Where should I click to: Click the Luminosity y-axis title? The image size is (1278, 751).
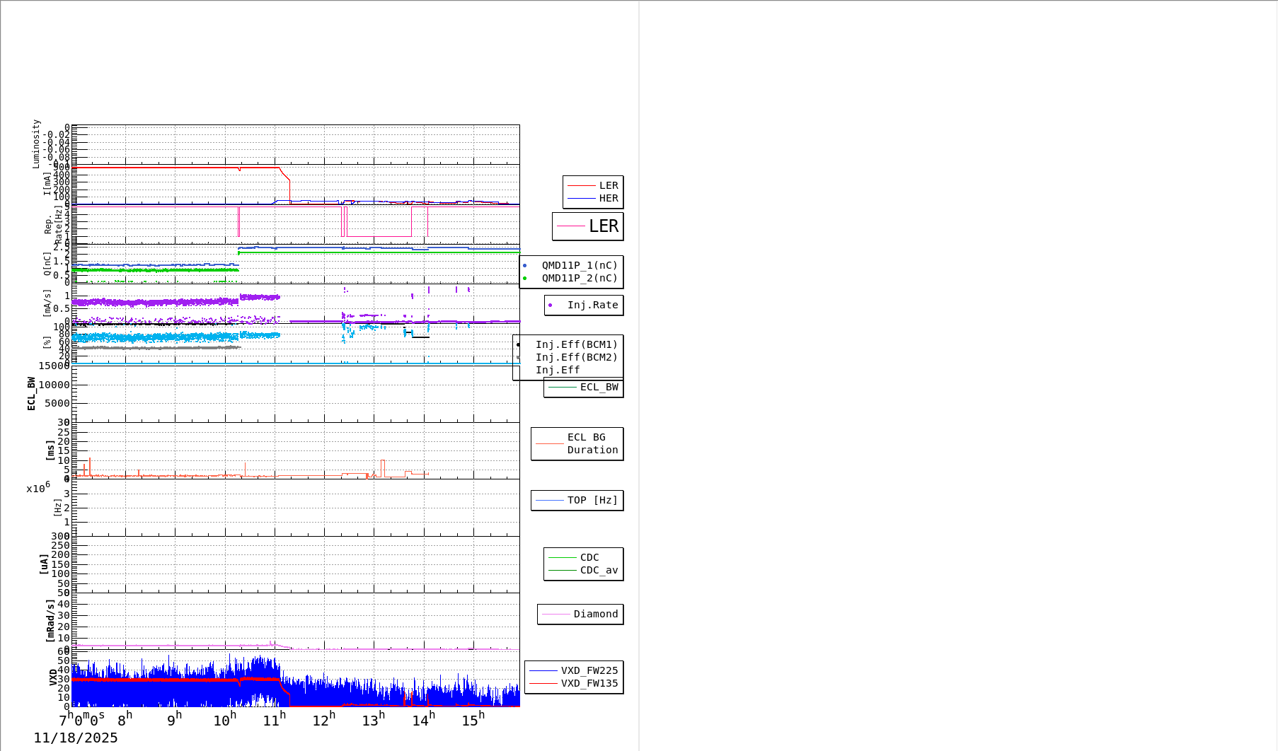point(36,144)
